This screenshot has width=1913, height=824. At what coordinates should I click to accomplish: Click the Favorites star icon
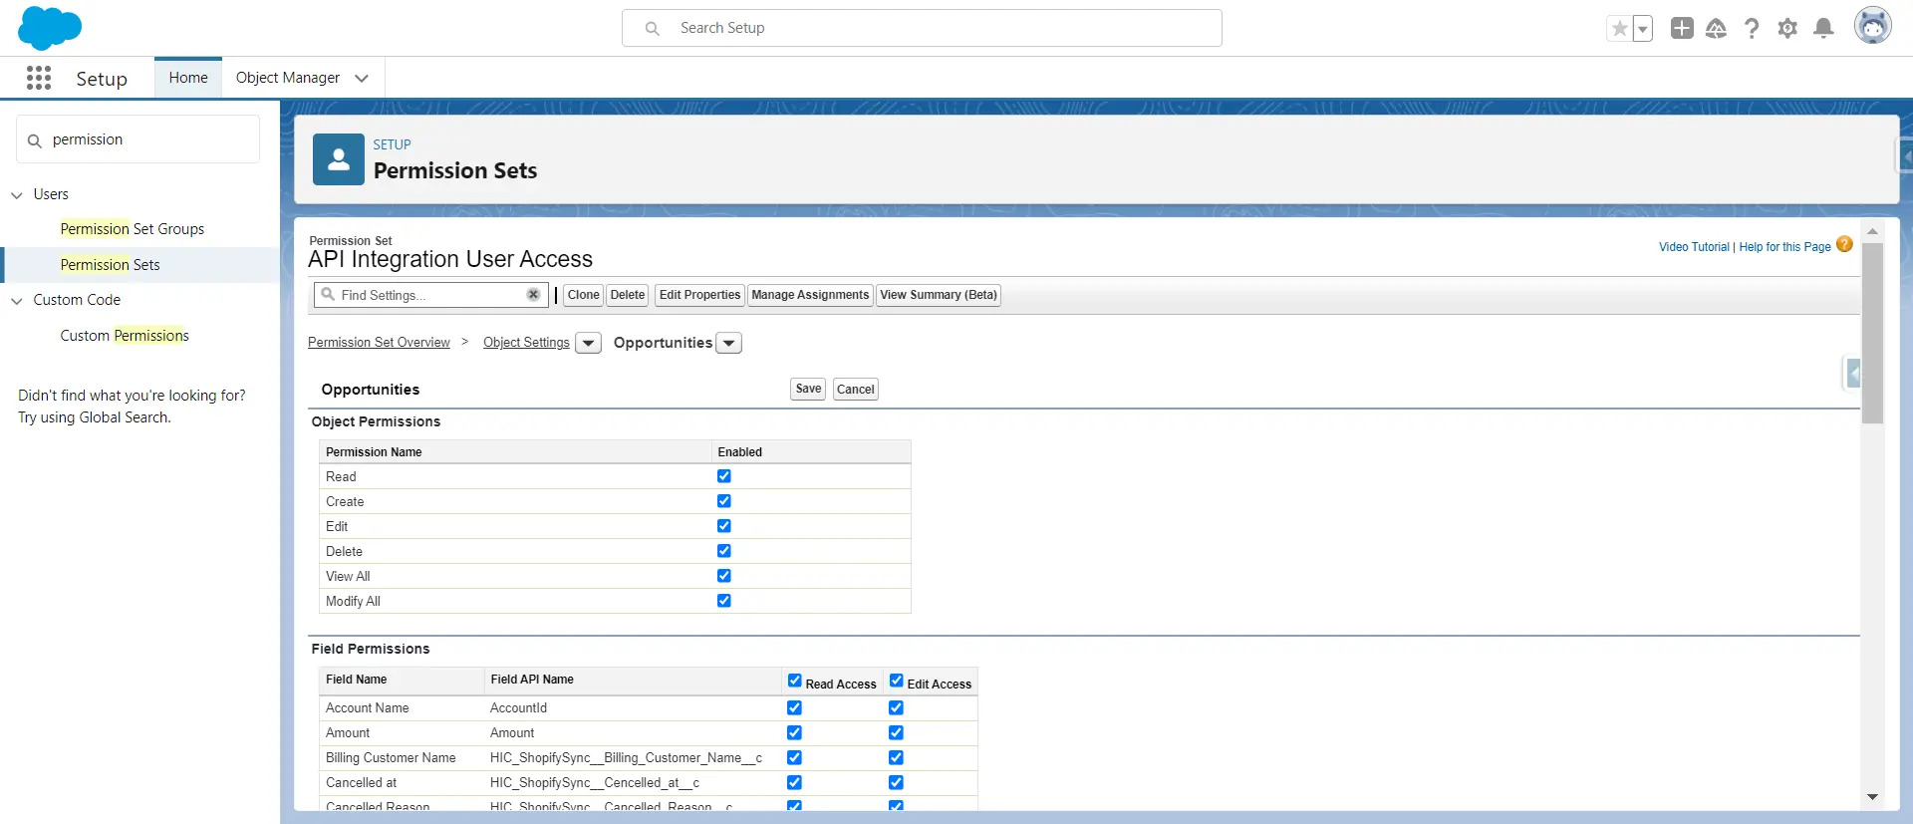pyautogui.click(x=1620, y=29)
